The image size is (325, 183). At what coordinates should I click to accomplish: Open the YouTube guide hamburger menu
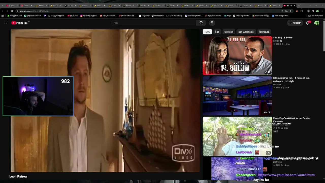pyautogui.click(x=6, y=23)
